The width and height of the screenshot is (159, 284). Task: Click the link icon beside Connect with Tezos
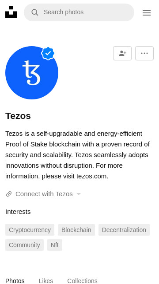[x=9, y=194]
